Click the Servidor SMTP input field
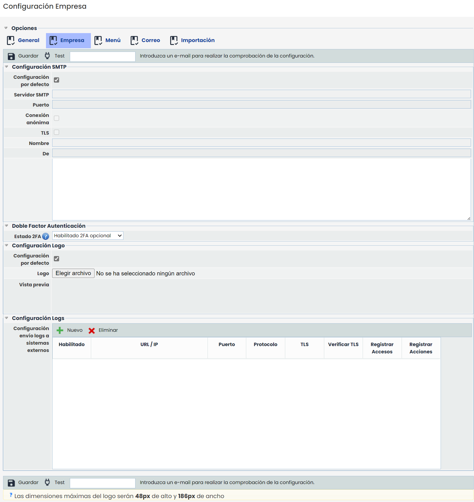474x502 pixels. (x=261, y=94)
